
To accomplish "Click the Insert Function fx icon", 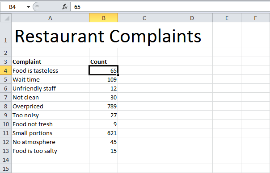I will 65,7.
